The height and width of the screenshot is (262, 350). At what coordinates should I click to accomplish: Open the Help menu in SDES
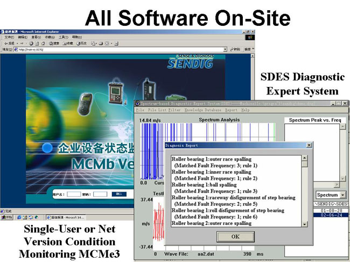coord(246,110)
